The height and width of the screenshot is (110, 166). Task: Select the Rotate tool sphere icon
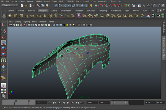(4, 48)
